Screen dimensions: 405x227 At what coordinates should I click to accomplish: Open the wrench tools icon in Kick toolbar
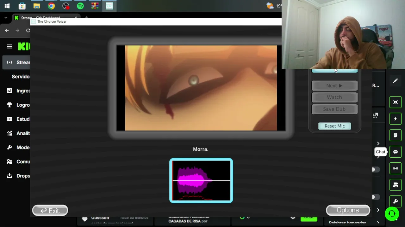point(396,201)
